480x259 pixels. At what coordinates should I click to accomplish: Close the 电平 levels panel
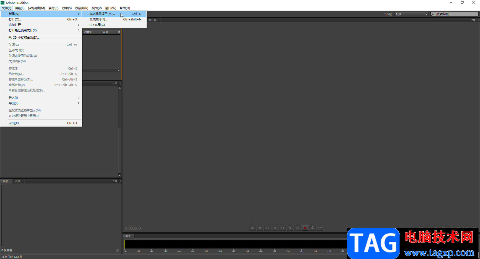(x=133, y=236)
